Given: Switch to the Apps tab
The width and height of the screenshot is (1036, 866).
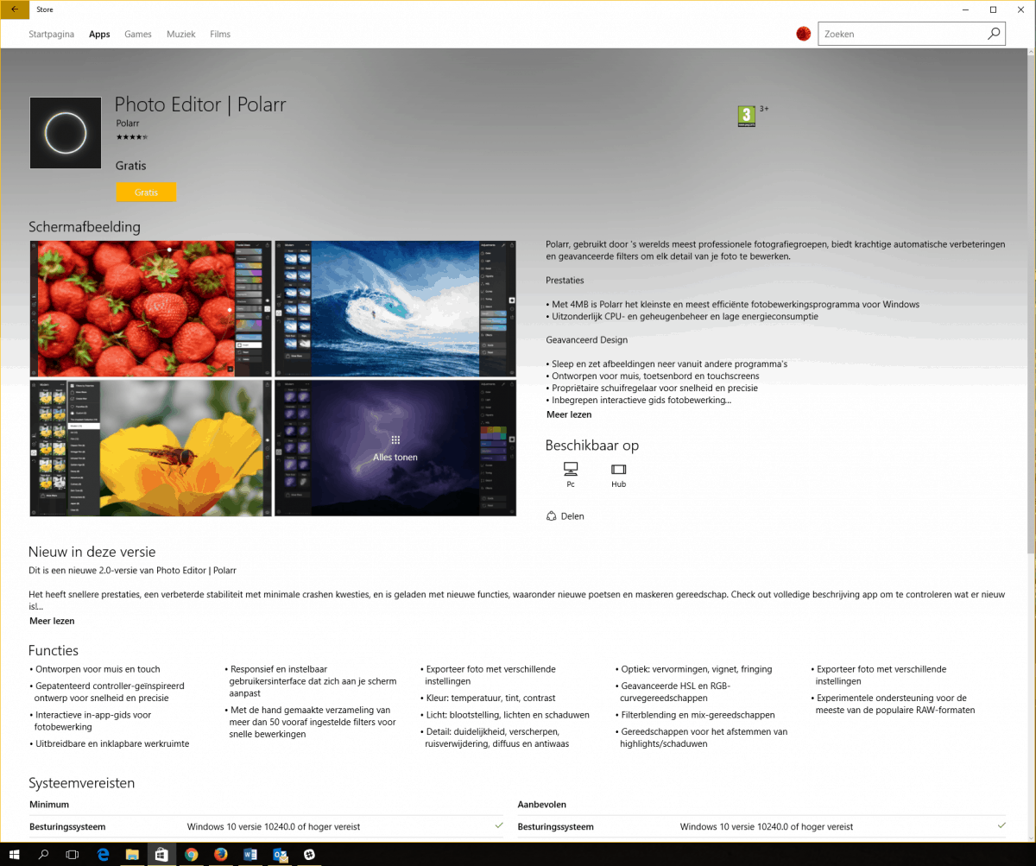Looking at the screenshot, I should click(x=99, y=35).
